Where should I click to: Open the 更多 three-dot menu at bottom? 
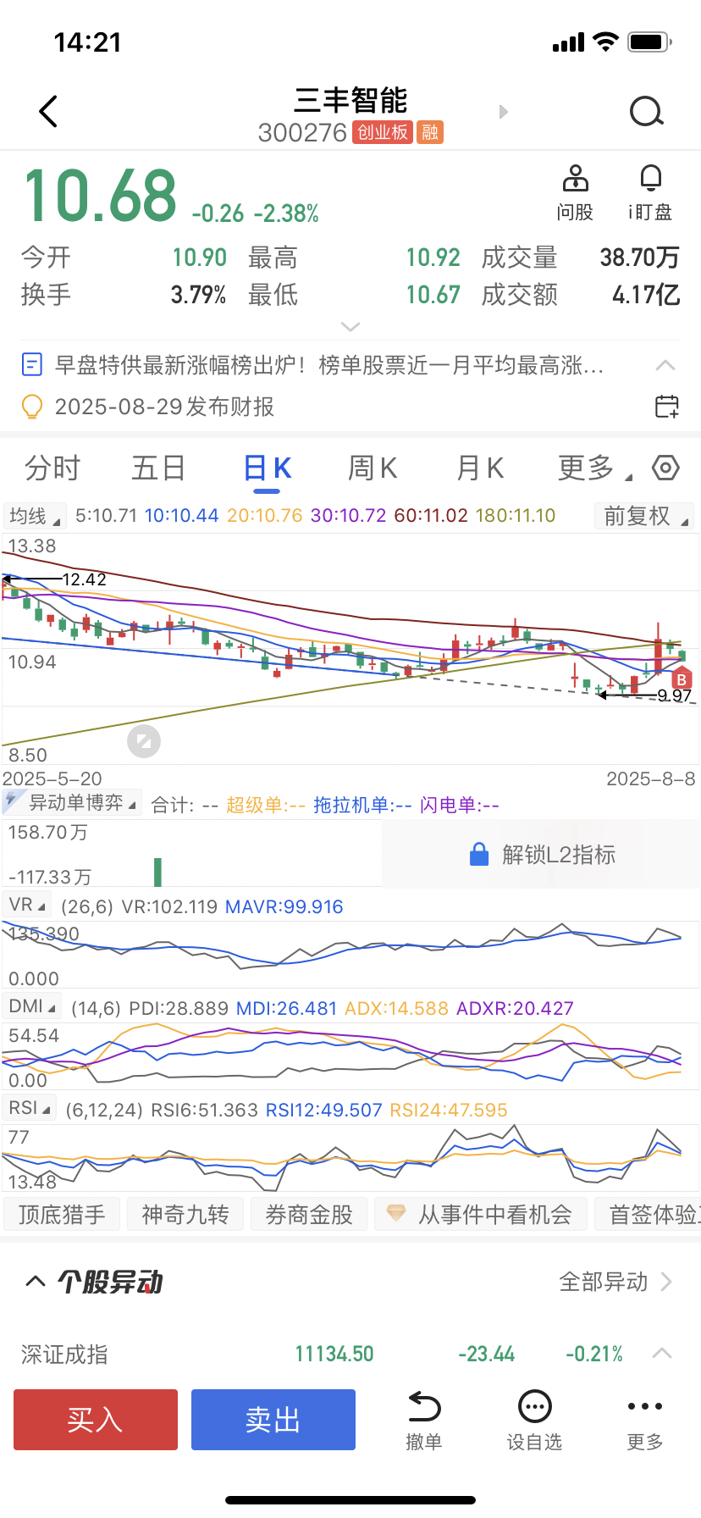click(x=645, y=1406)
